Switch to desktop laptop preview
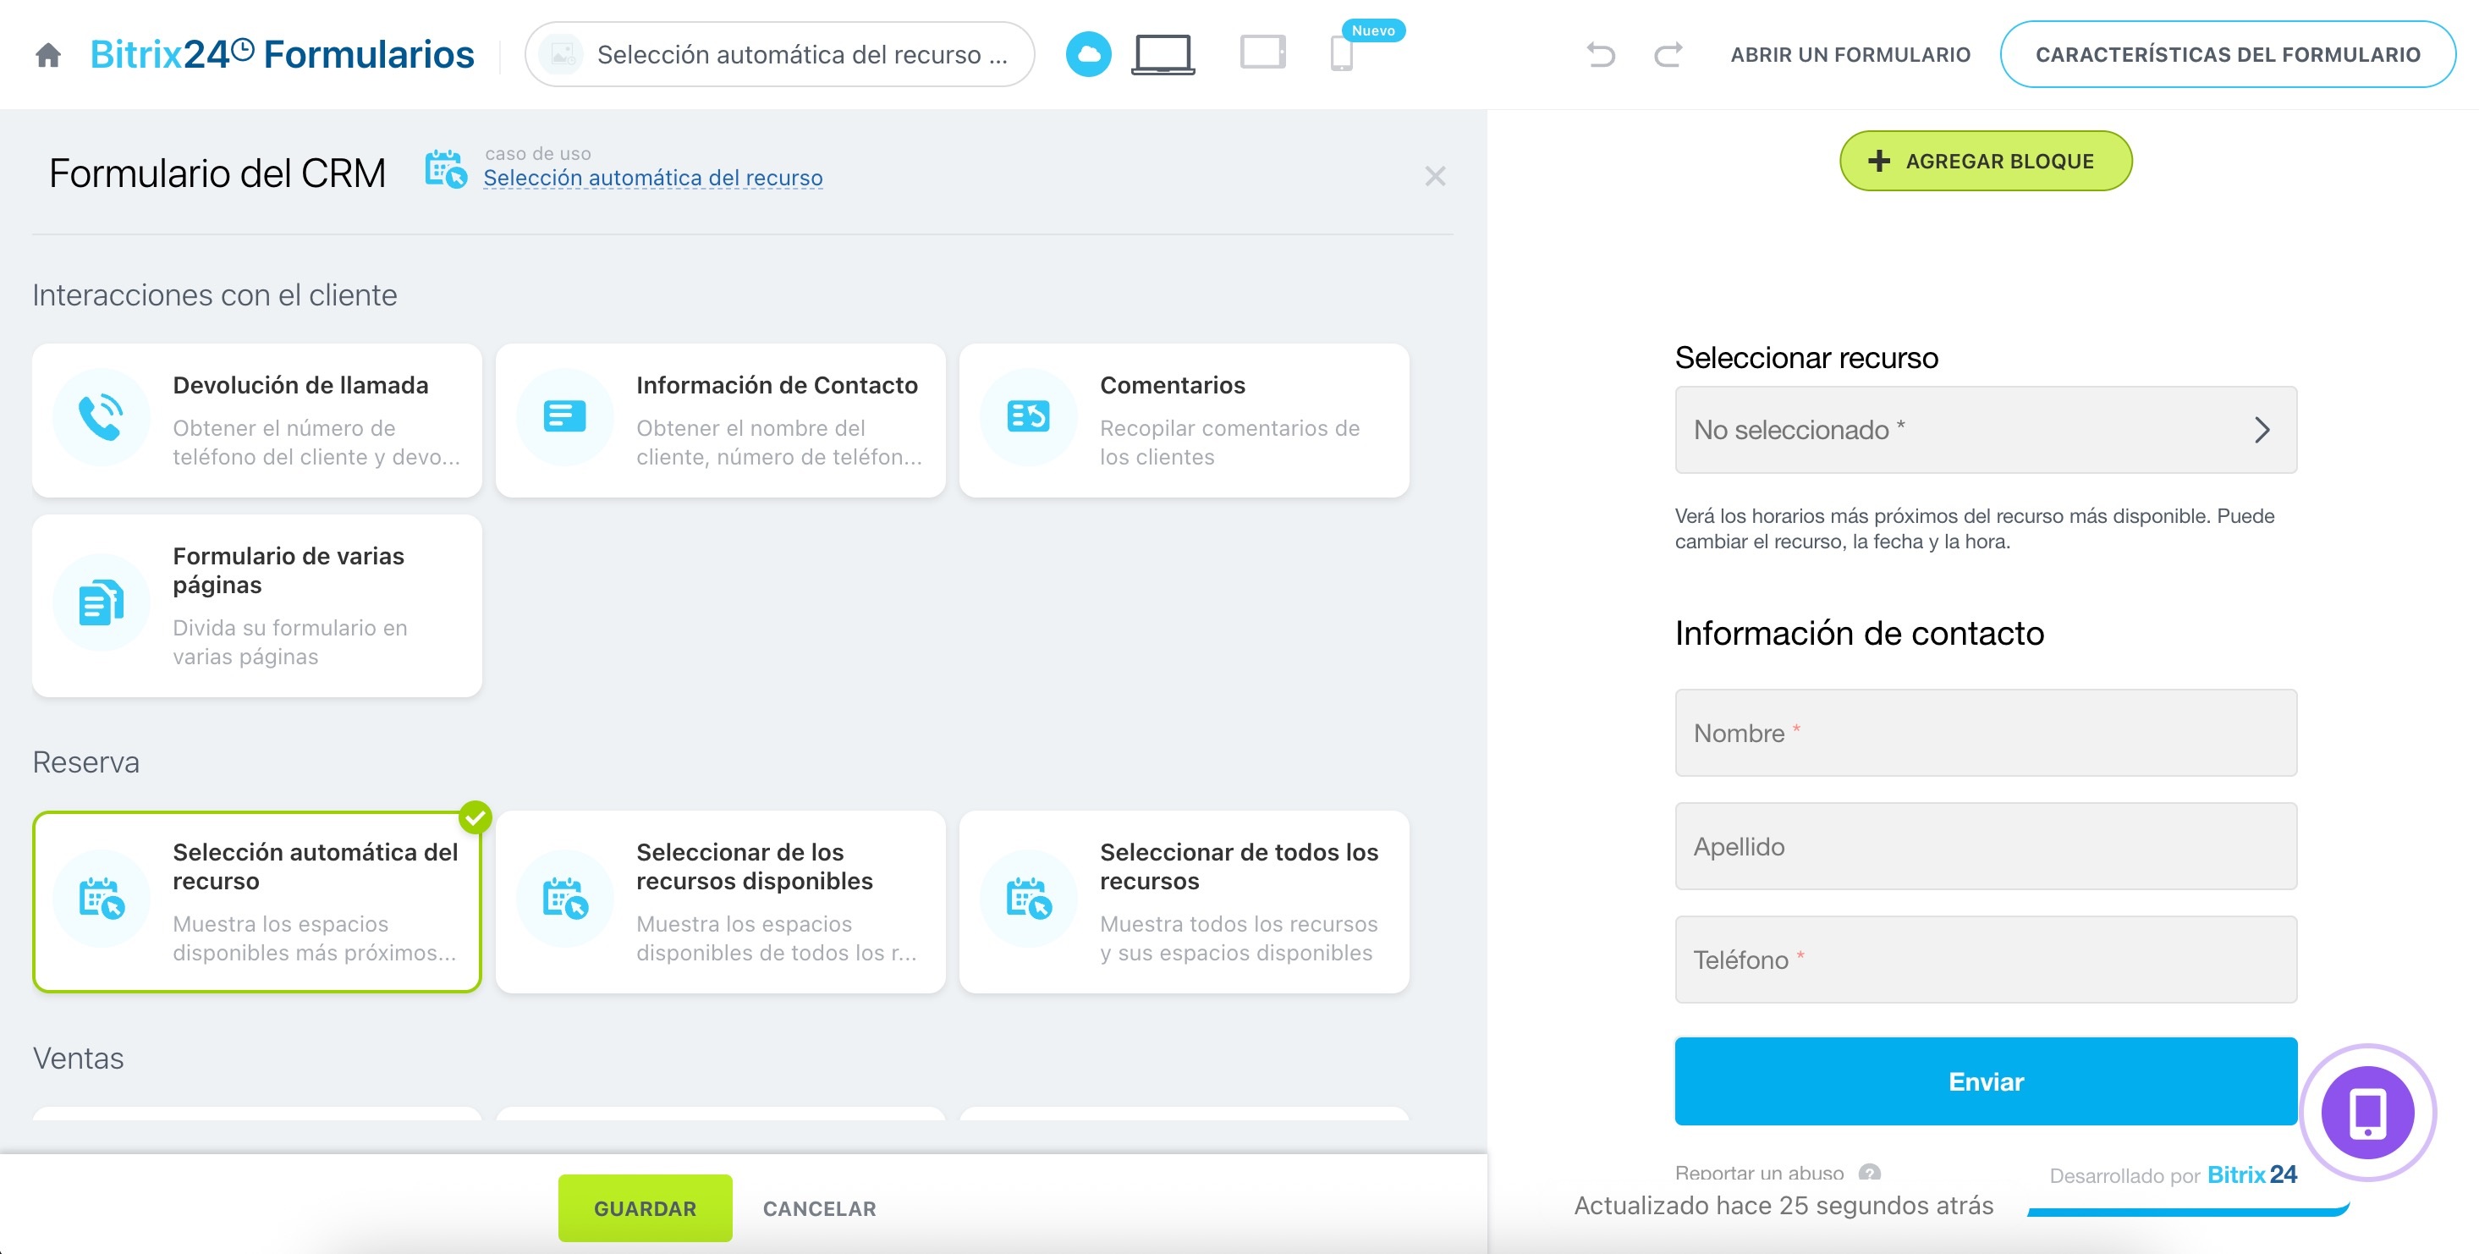Image resolution: width=2479 pixels, height=1254 pixels. point(1163,54)
